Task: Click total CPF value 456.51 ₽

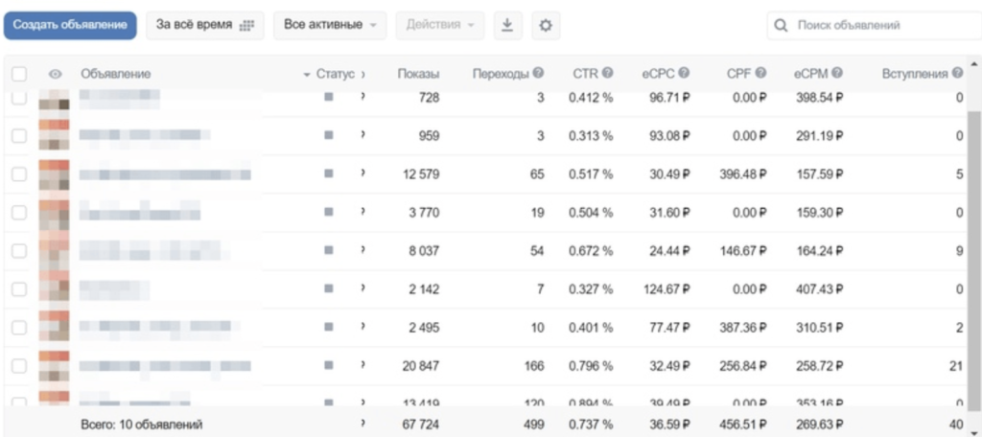Action: pyautogui.click(x=743, y=425)
